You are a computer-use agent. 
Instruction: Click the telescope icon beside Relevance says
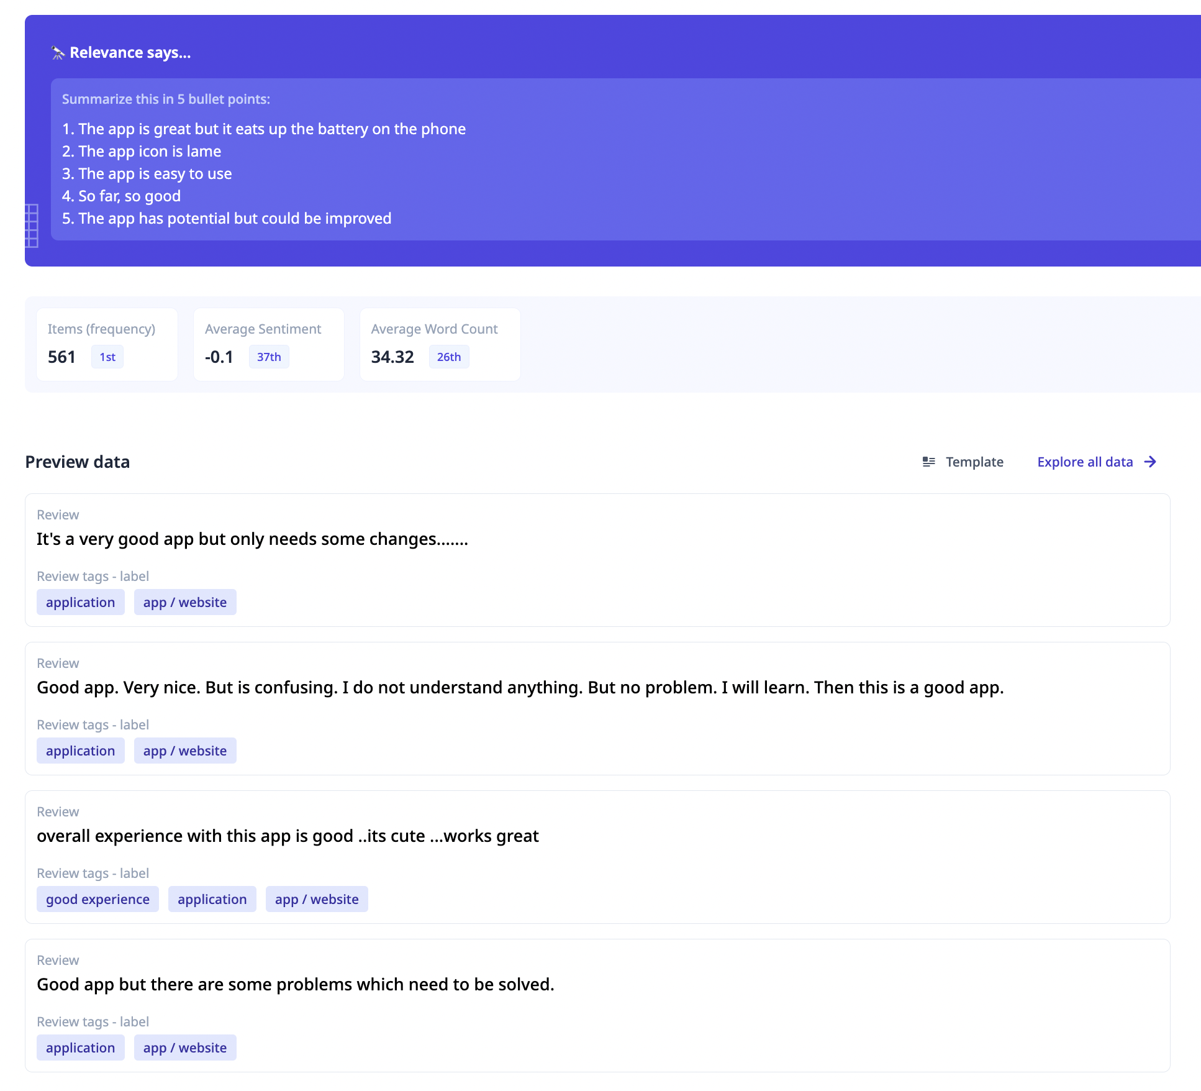58,53
